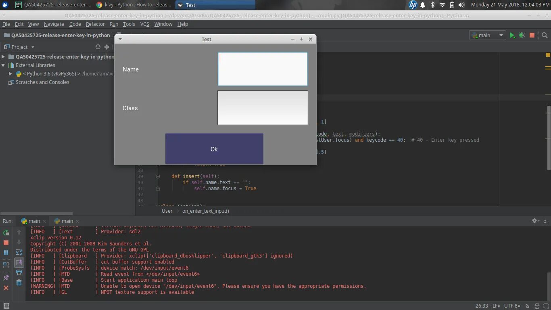The image size is (551, 310).
Task: Click the Ok button in the Test window
Action: [x=214, y=149]
